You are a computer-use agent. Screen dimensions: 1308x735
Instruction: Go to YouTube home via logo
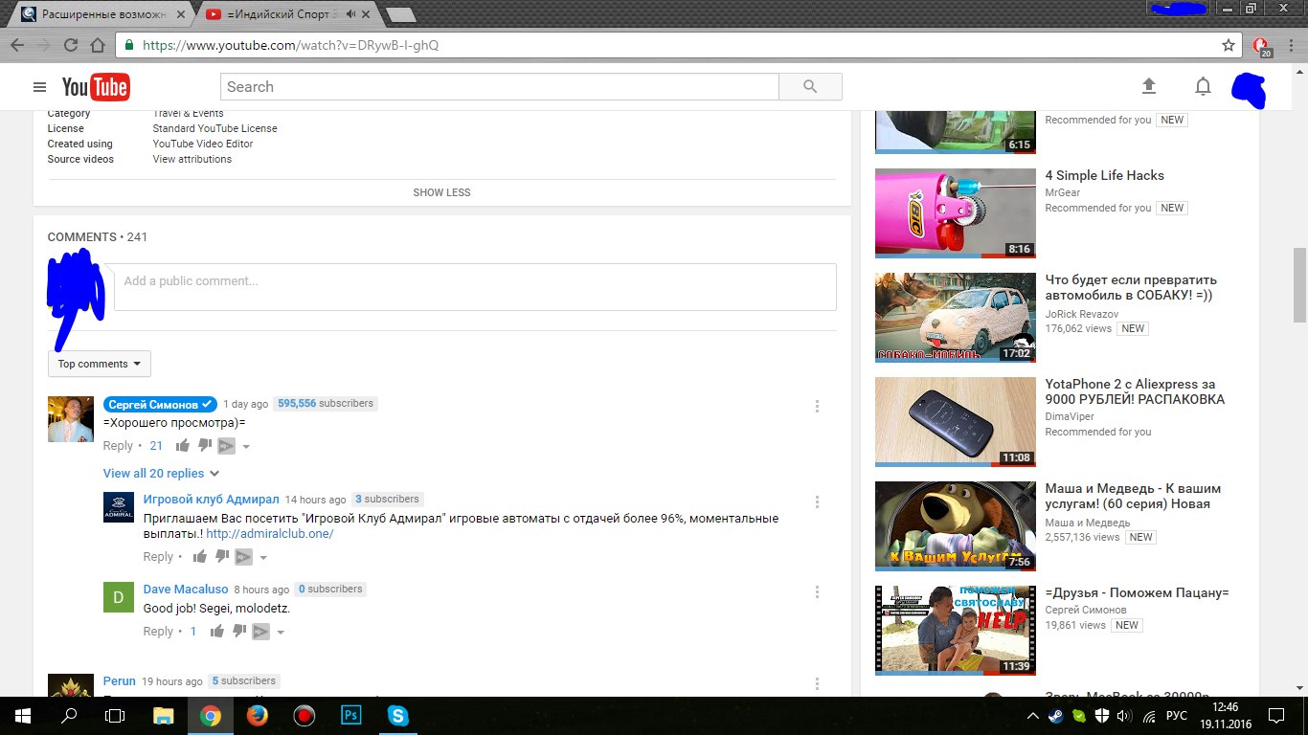(x=96, y=87)
